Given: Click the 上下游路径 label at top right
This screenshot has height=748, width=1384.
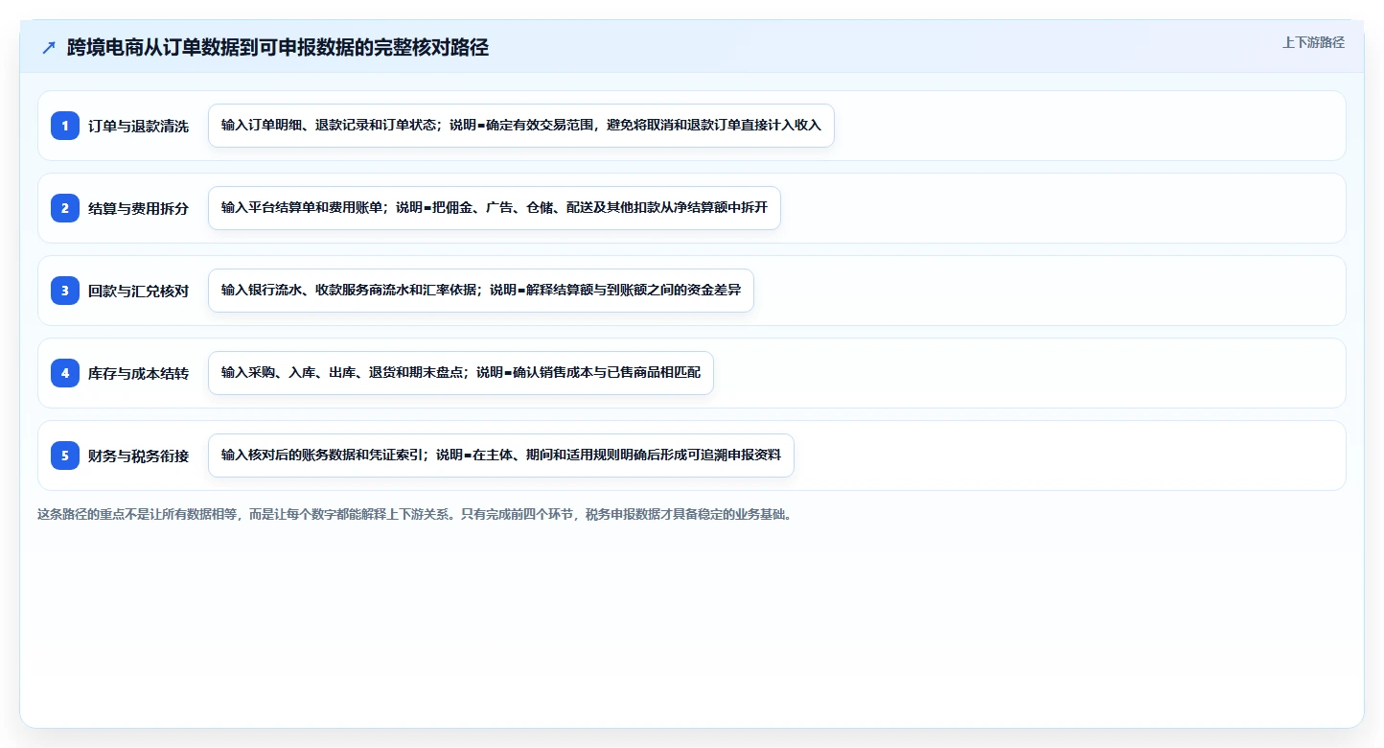Looking at the screenshot, I should 1313,43.
